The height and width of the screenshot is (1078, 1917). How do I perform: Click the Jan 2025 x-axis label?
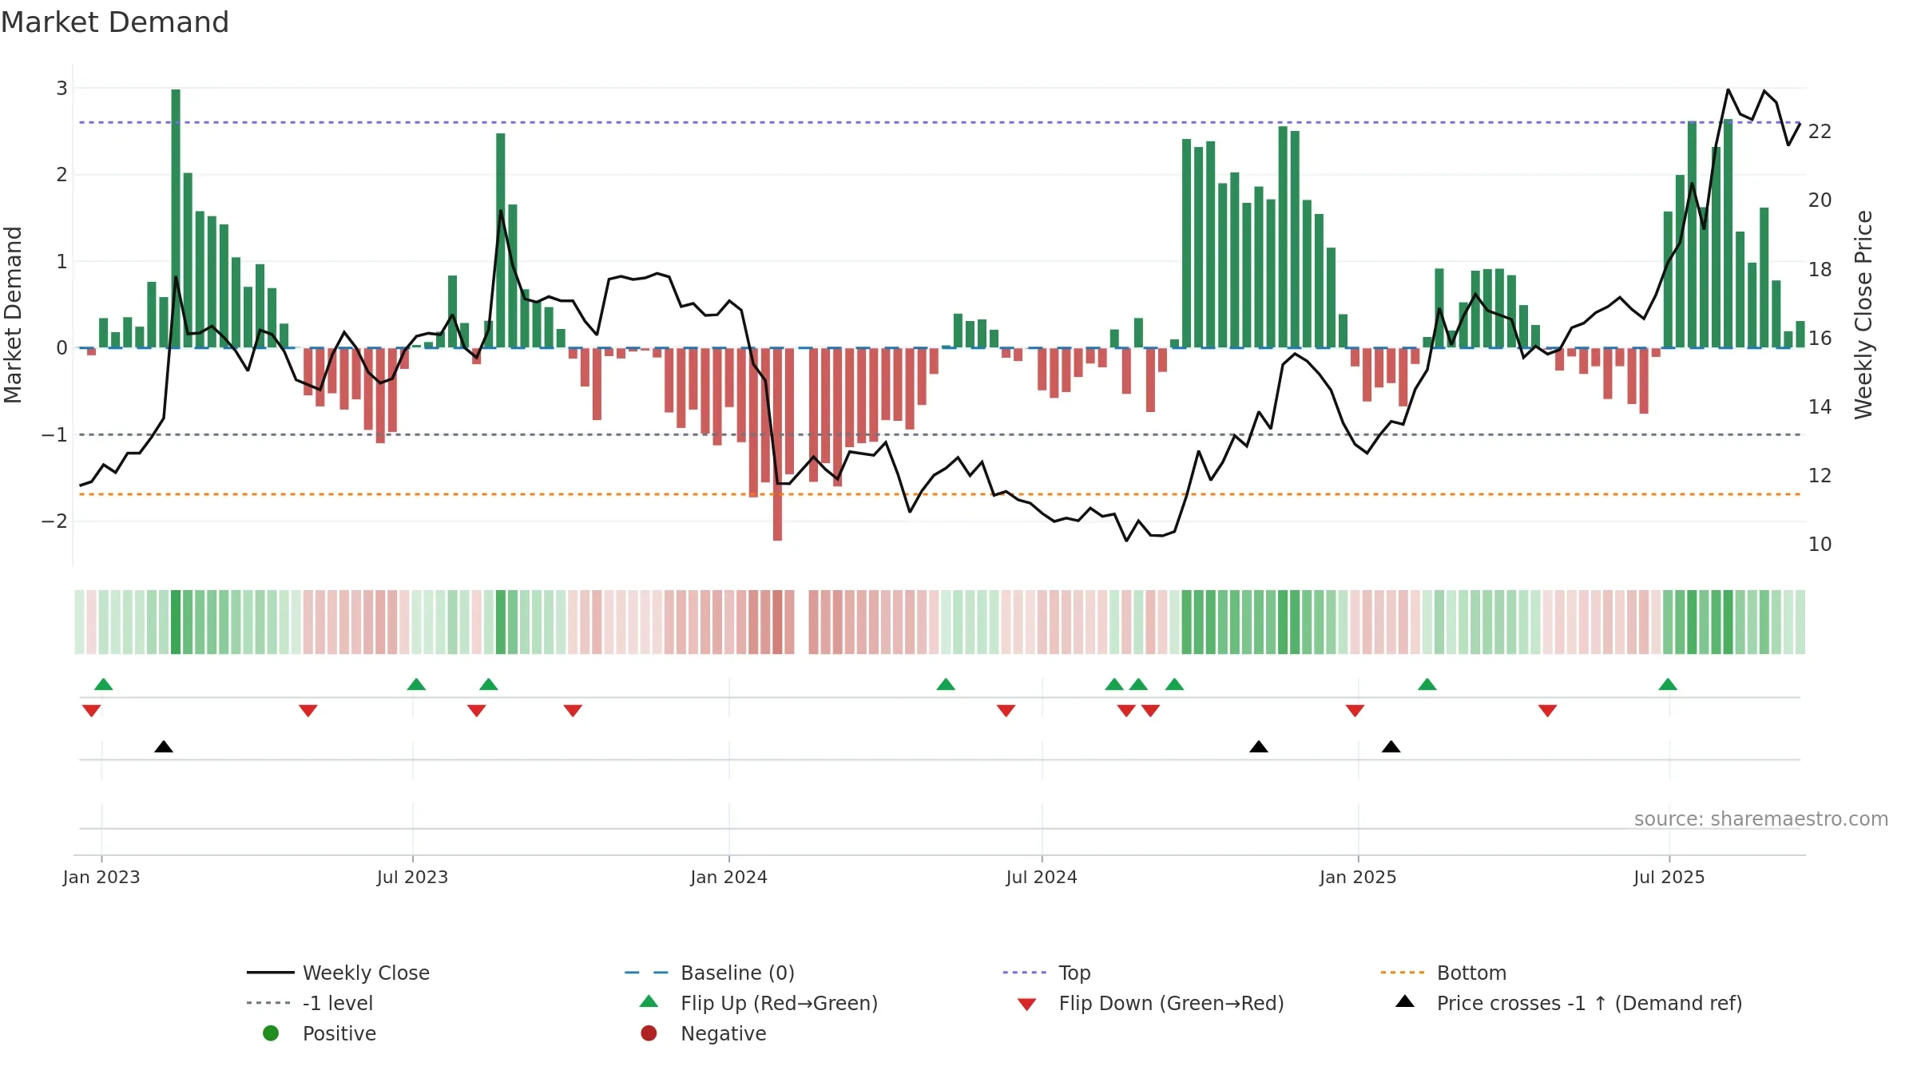pos(1358,878)
